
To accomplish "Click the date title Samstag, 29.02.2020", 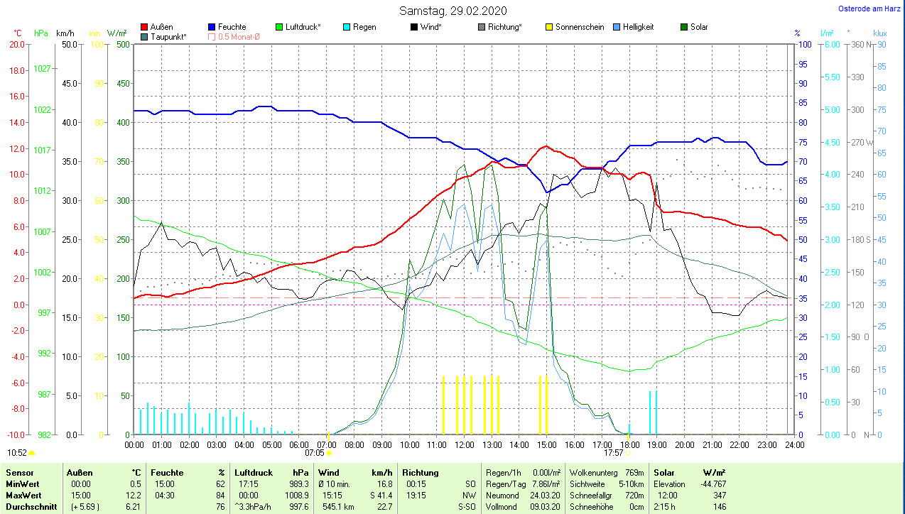I will tap(453, 11).
